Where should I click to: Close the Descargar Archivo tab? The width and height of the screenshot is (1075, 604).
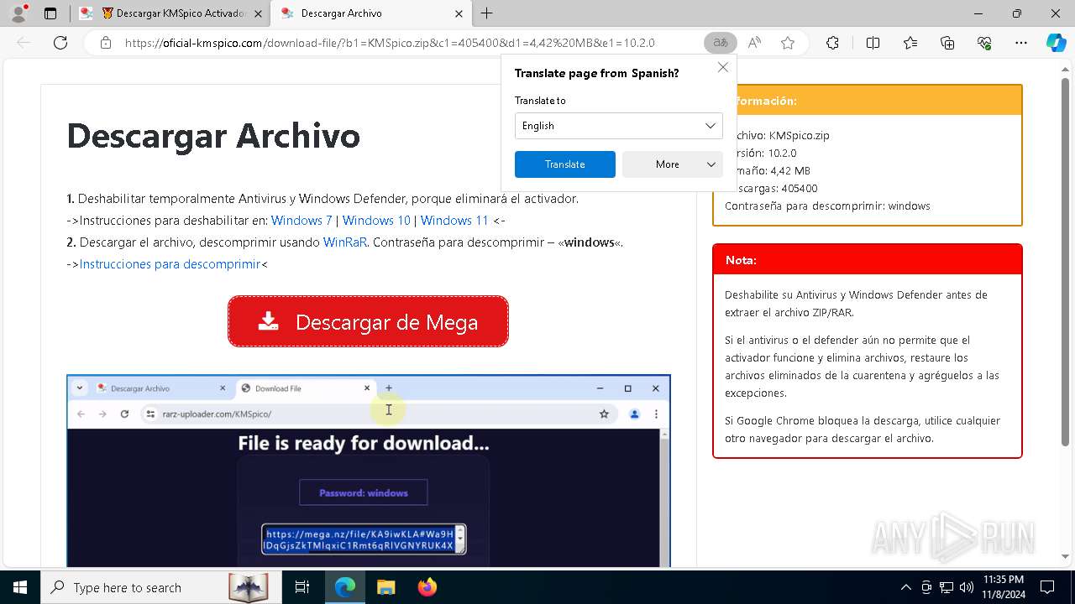[459, 13]
